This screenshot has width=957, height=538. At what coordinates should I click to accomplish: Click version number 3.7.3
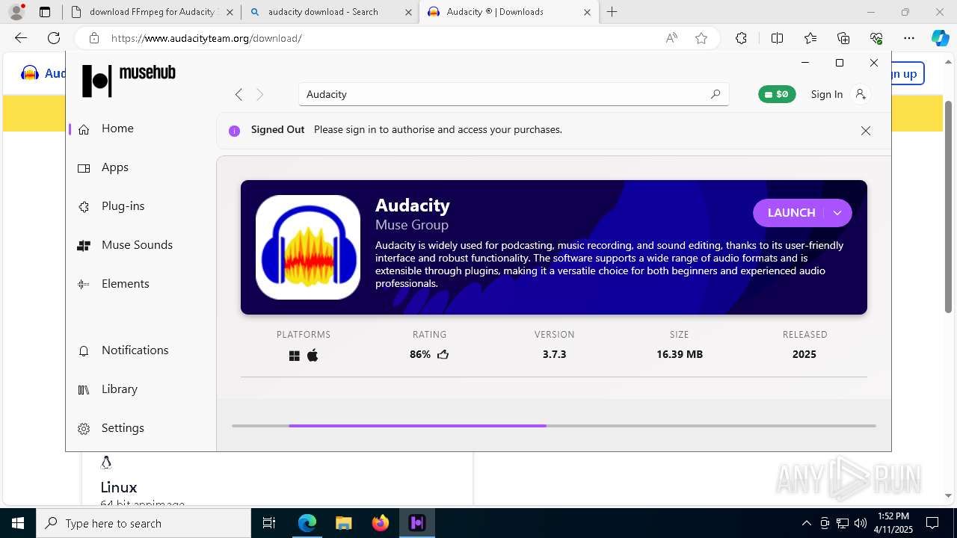[x=554, y=355]
